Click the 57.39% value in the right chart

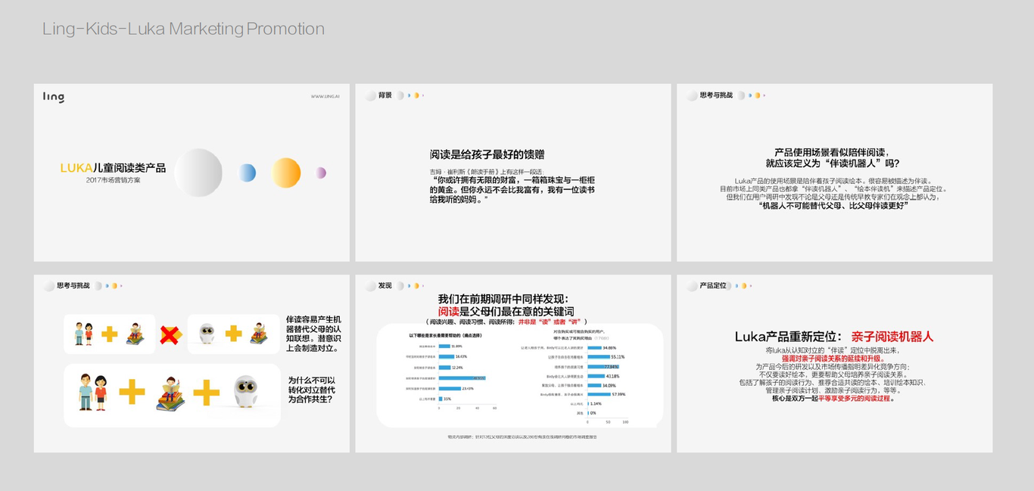[618, 394]
